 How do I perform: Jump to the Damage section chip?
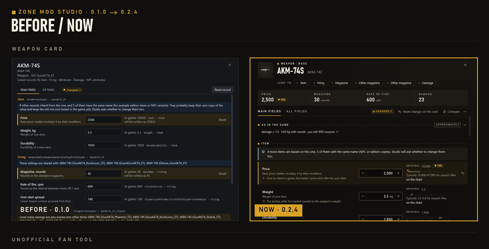[425, 83]
